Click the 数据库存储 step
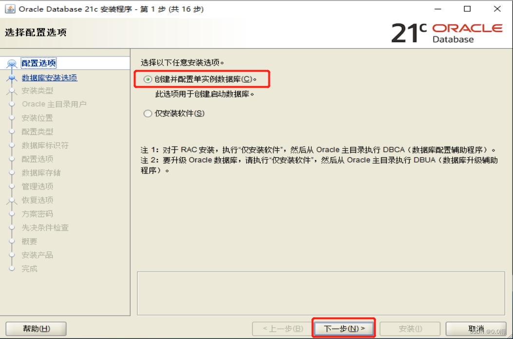Image resolution: width=513 pixels, height=339 pixels. coord(41,173)
